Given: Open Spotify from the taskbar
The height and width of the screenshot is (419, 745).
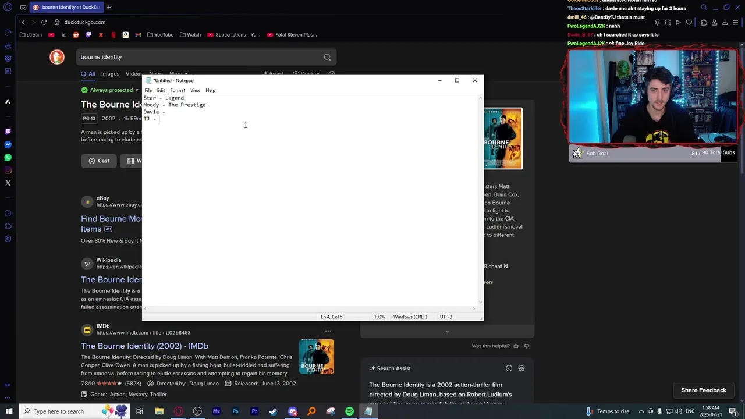Looking at the screenshot, I should coord(349,411).
